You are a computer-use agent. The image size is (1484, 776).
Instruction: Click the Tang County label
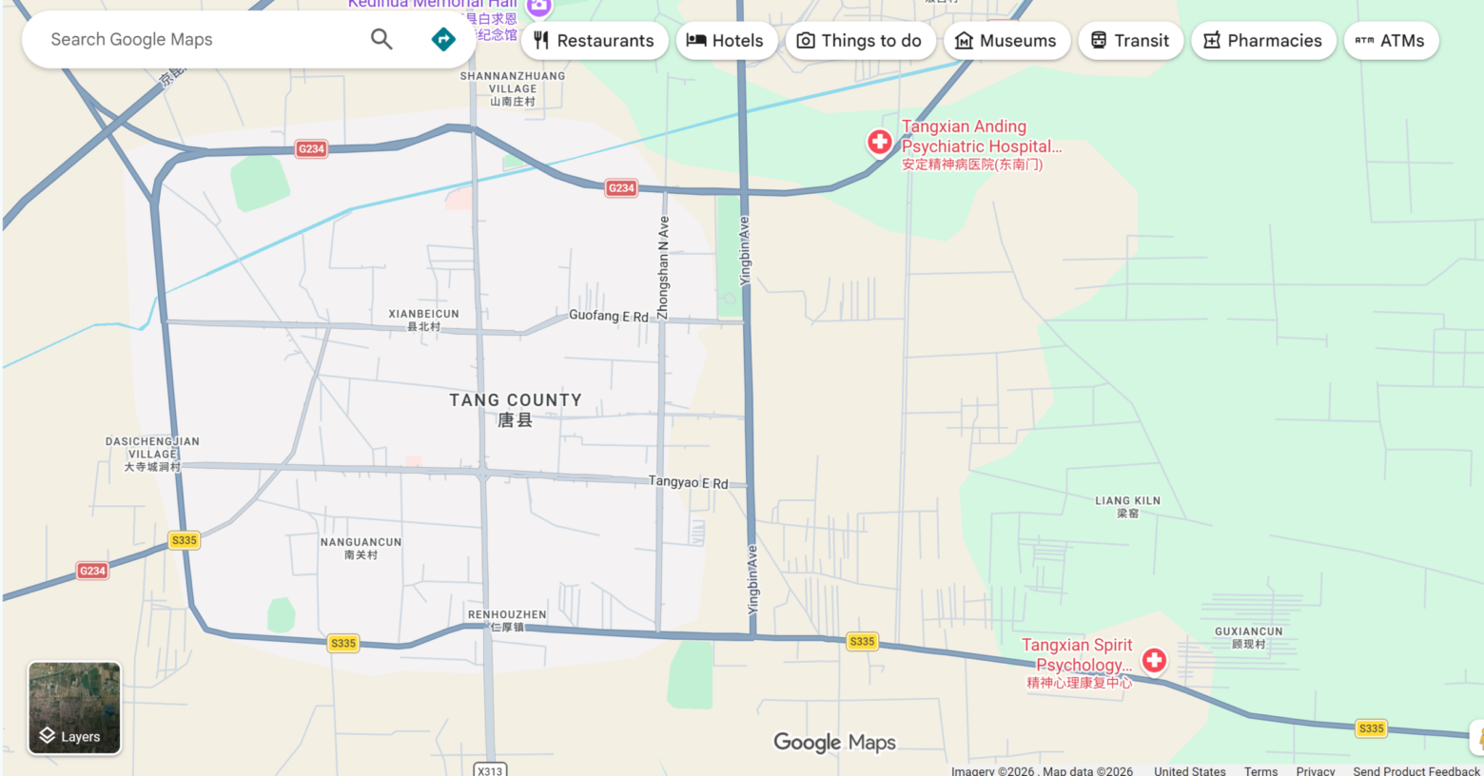(x=516, y=410)
